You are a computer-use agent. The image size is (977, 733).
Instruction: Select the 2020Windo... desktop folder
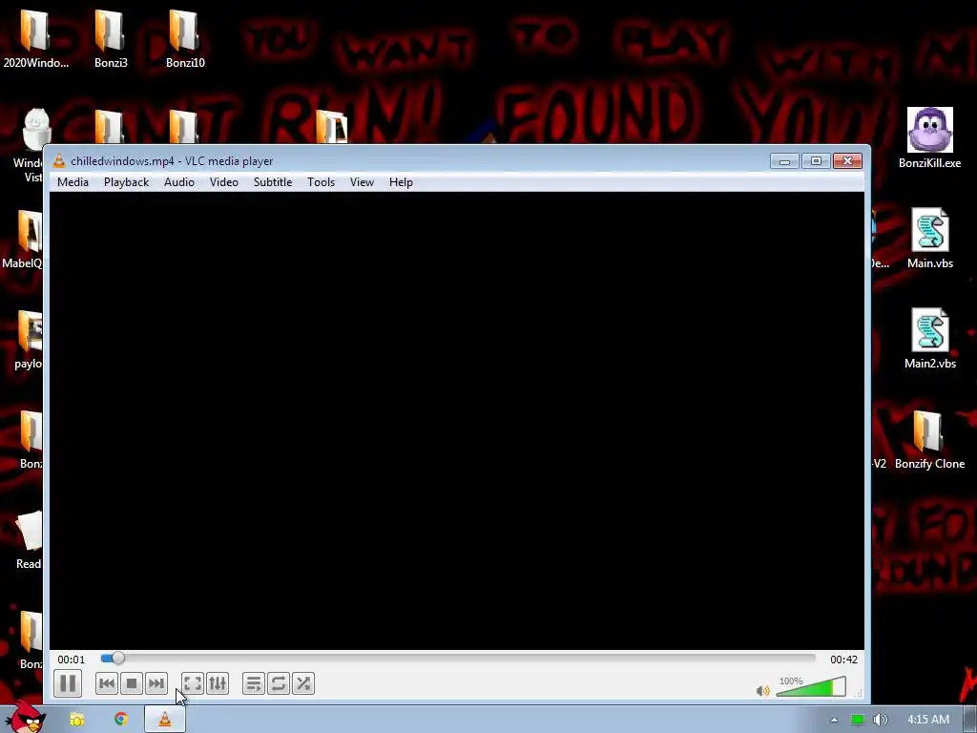pyautogui.click(x=35, y=38)
